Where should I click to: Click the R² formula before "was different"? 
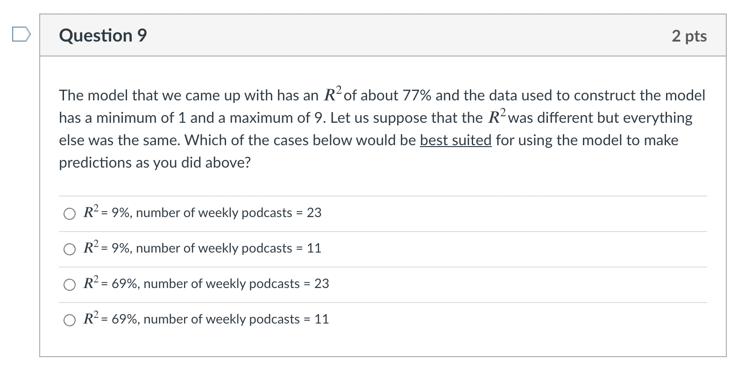[497, 116]
